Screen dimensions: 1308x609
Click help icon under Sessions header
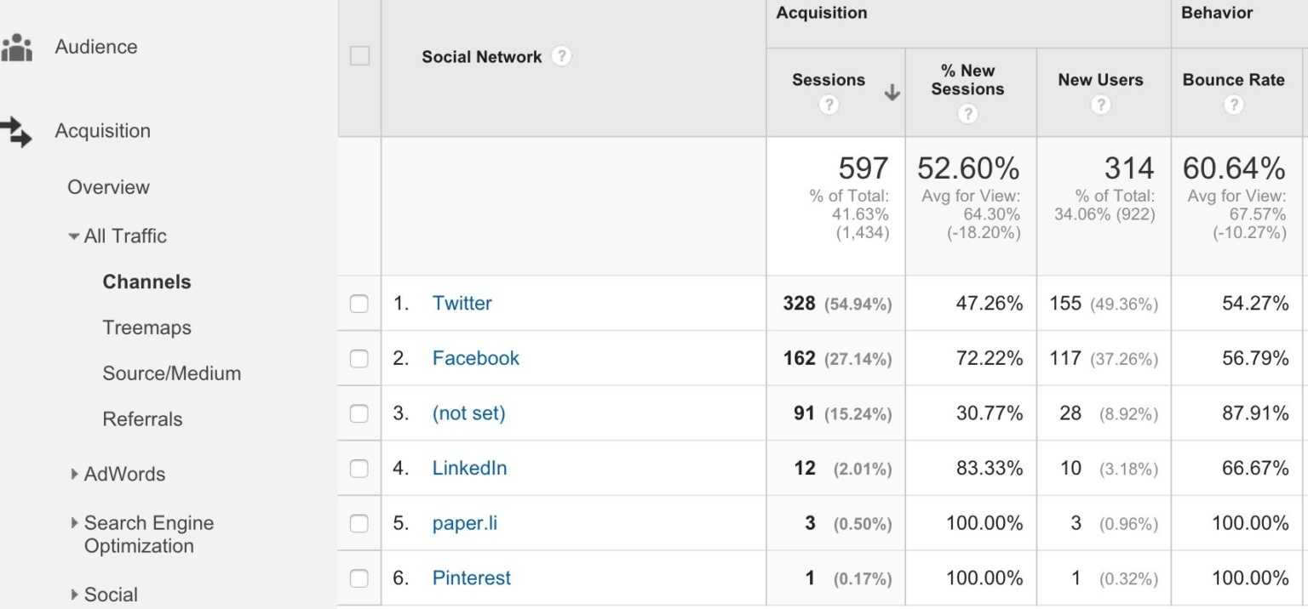click(828, 105)
